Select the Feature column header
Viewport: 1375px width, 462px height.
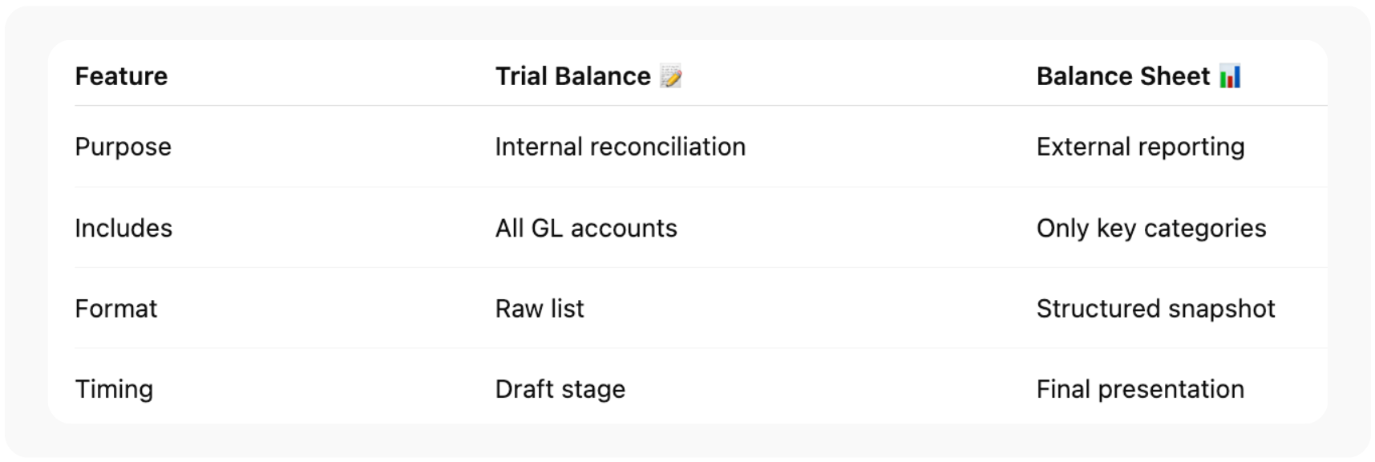tap(121, 76)
